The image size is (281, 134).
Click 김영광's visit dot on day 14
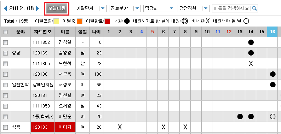(x=251, y=53)
